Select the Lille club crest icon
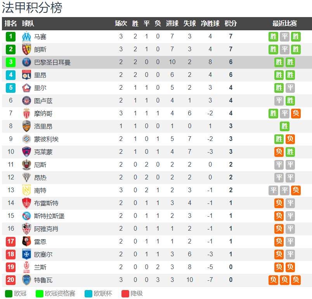The image size is (312, 299). pyautogui.click(x=26, y=88)
